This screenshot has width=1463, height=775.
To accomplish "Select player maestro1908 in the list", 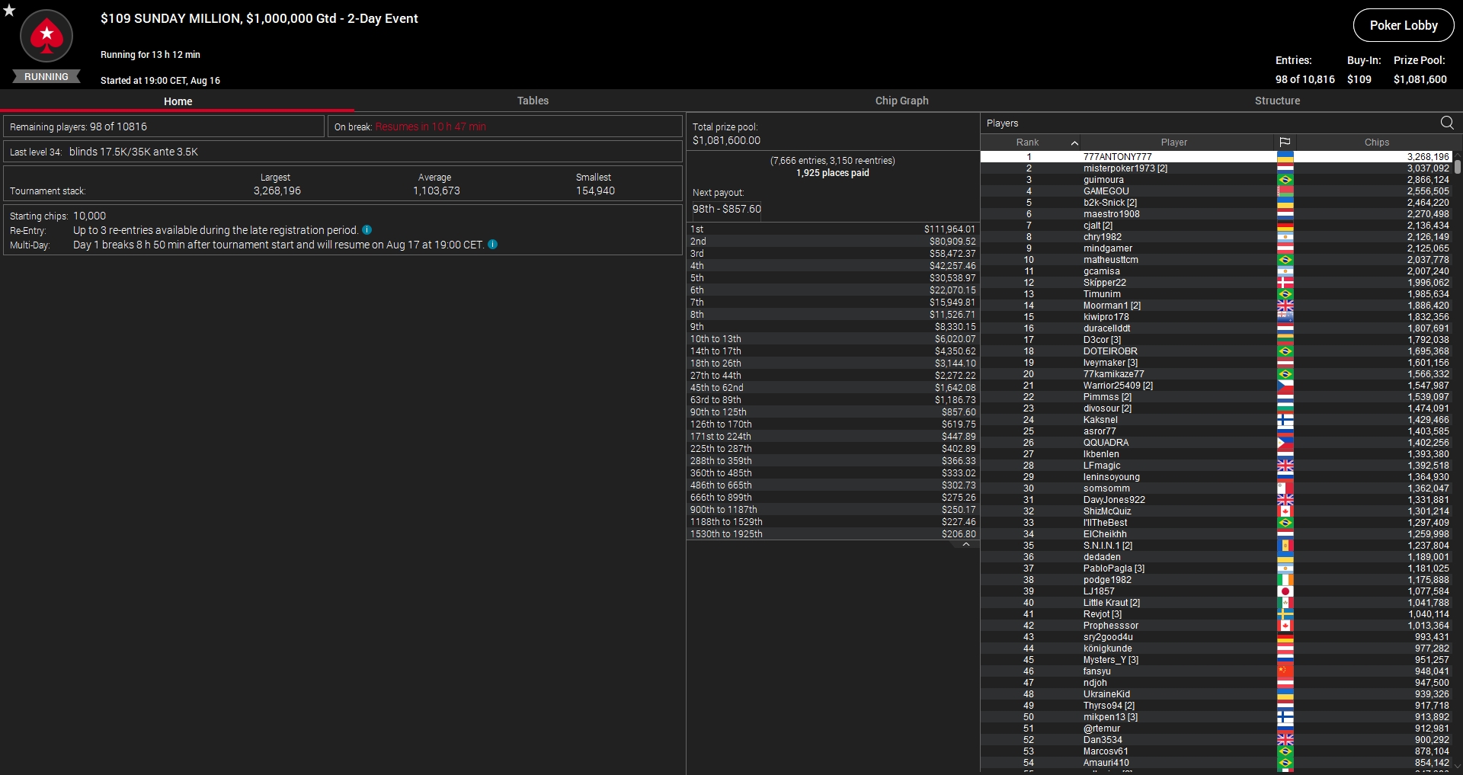I will [1216, 214].
